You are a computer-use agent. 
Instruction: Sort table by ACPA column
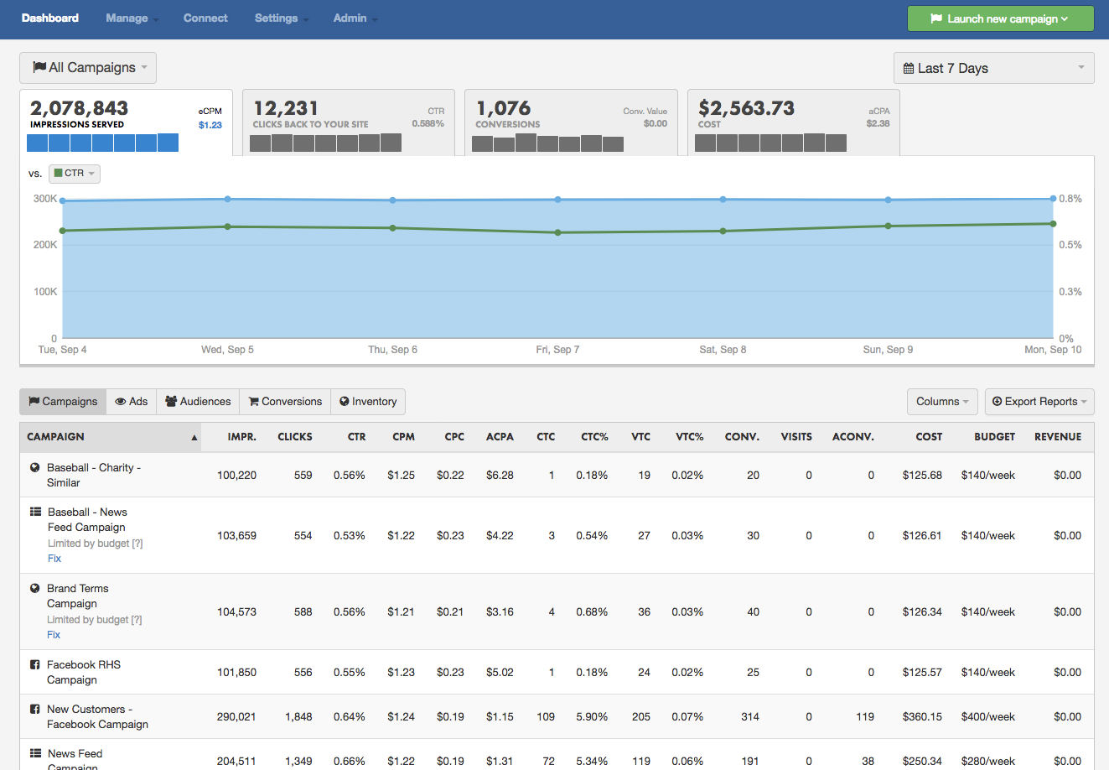[x=500, y=437]
